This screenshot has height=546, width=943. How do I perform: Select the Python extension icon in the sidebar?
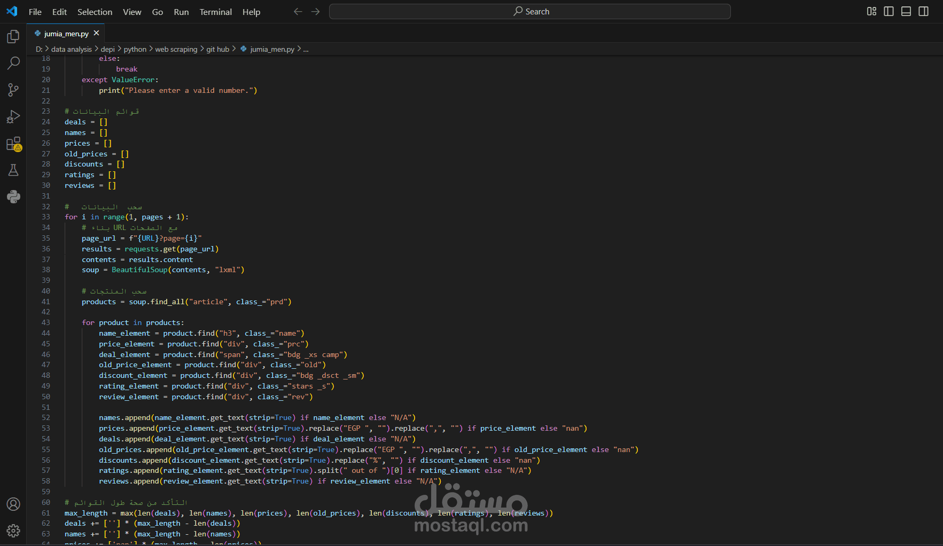click(13, 196)
